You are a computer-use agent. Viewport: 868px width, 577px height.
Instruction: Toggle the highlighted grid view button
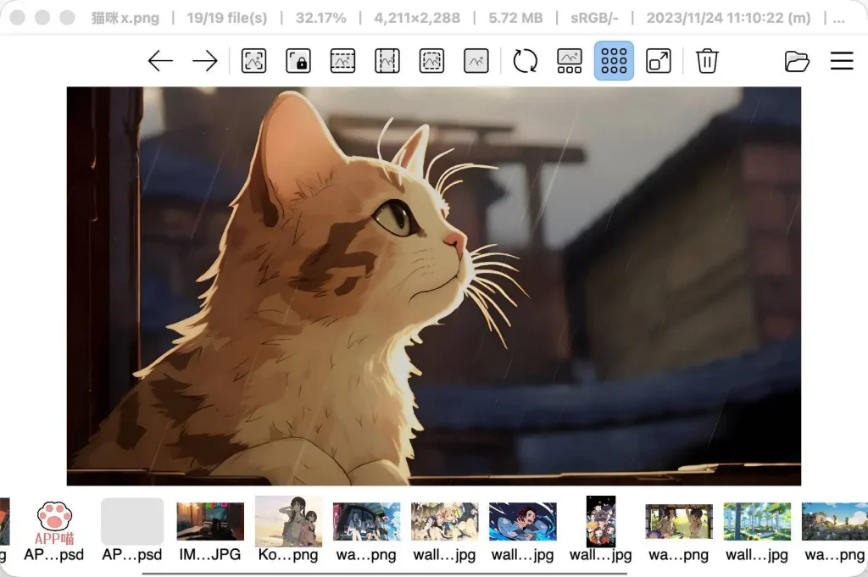tap(614, 61)
